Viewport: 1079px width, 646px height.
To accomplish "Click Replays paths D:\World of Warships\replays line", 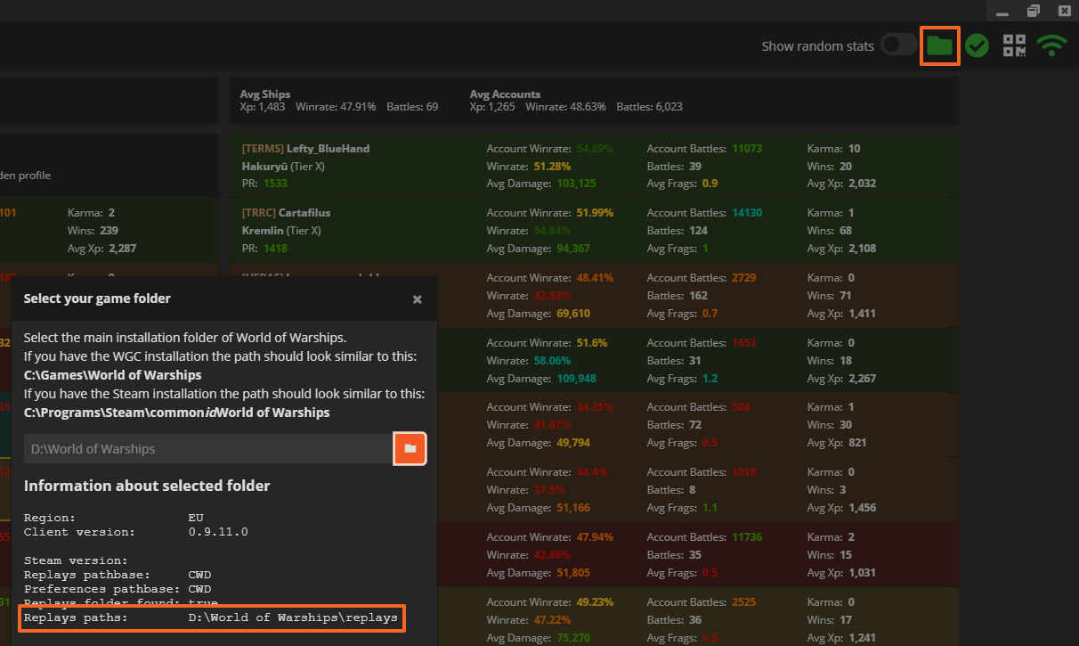I will (x=211, y=617).
